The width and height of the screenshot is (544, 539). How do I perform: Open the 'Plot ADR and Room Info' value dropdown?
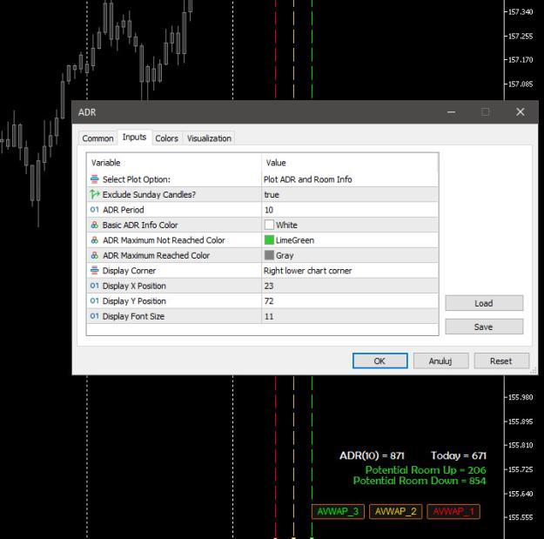coord(350,179)
